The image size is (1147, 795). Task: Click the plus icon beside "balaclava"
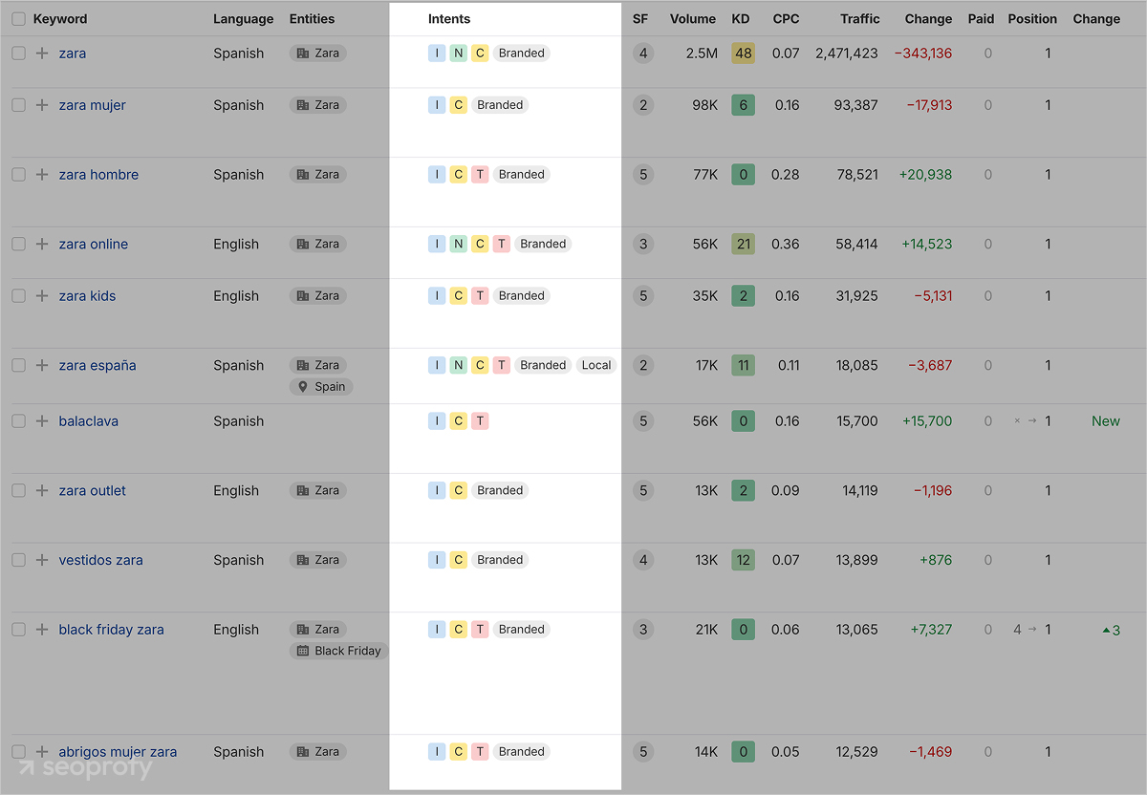pyautogui.click(x=42, y=420)
